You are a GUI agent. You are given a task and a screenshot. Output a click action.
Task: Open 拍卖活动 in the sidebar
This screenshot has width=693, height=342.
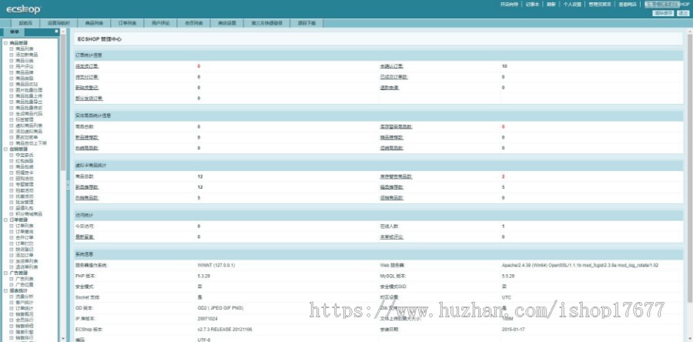coord(24,190)
